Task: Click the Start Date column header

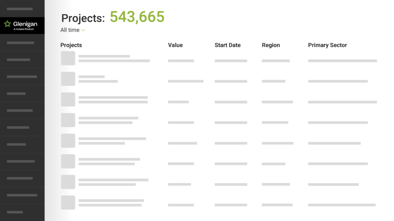Action: click(228, 45)
